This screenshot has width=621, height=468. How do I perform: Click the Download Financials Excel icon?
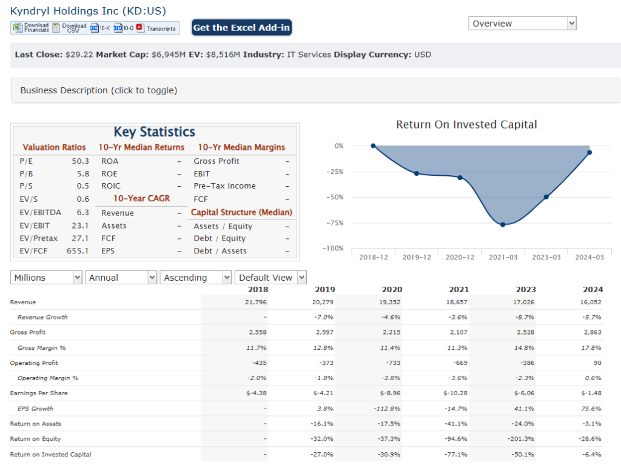pyautogui.click(x=17, y=27)
